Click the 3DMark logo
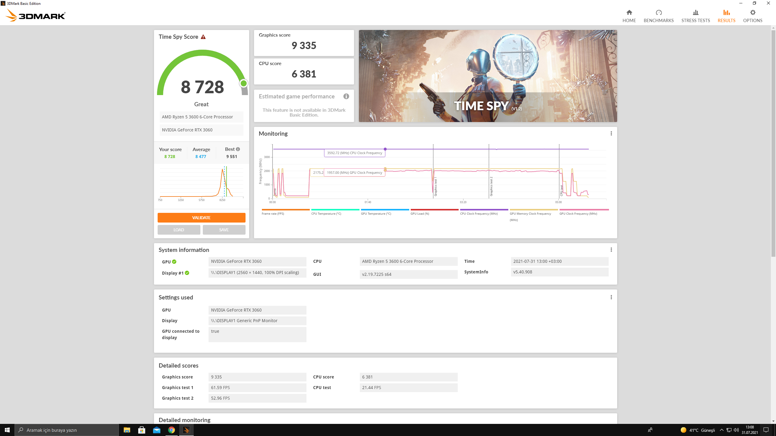The width and height of the screenshot is (776, 436). pyautogui.click(x=35, y=15)
